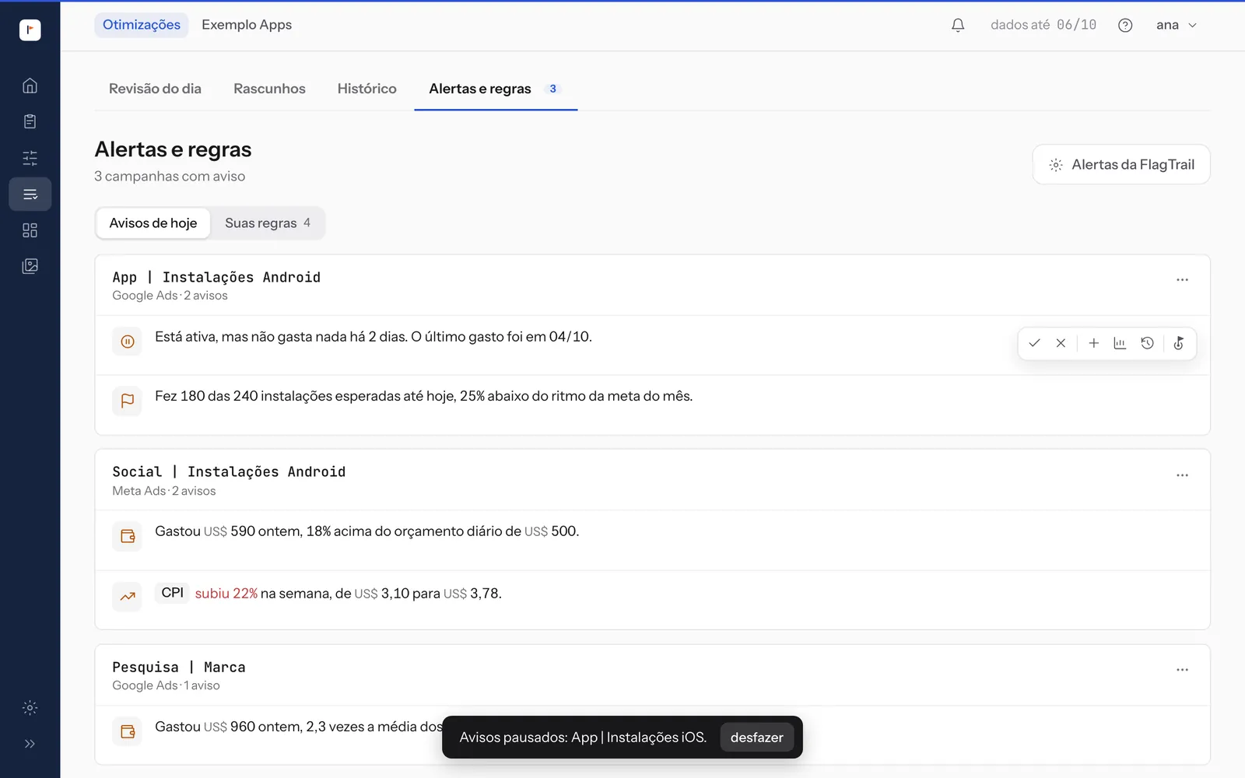
Task: Switch to the Rascunhos tab
Action: coord(269,89)
